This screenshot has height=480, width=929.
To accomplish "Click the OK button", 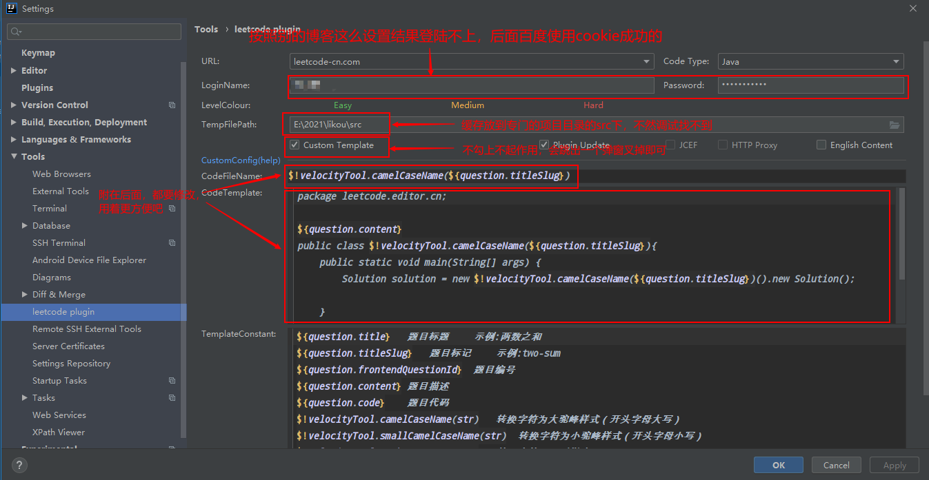I will [779, 465].
